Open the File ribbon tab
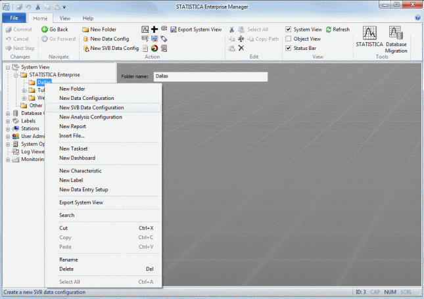Screen dimensions: 424x299 tap(14, 18)
